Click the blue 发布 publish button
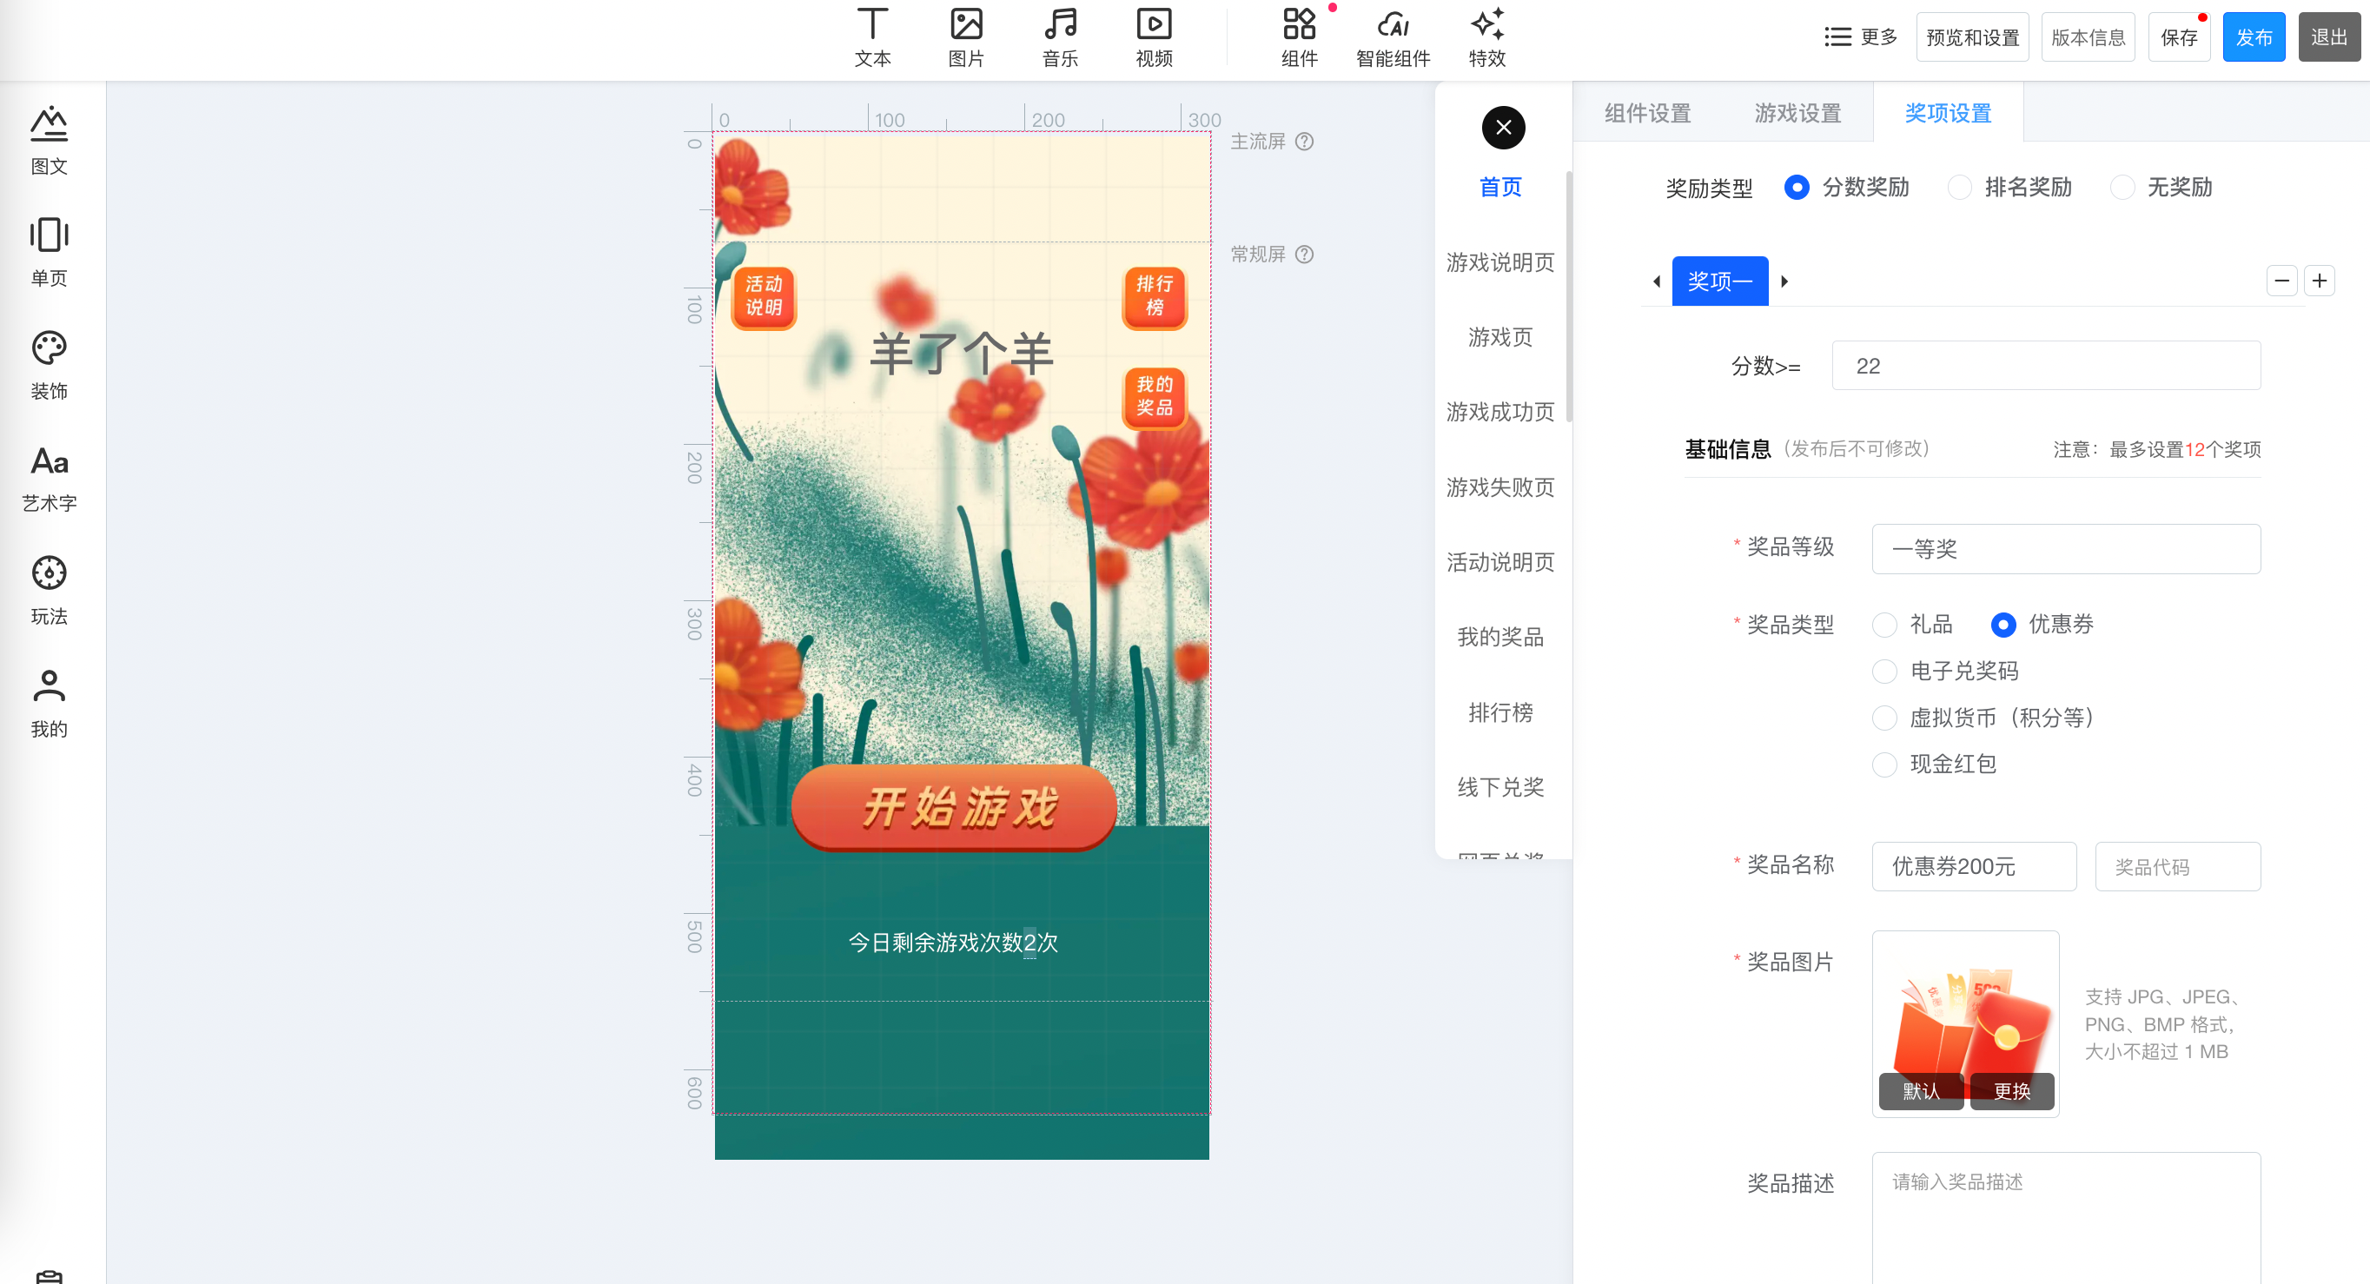Screen dimensions: 2370x1284 click(2252, 36)
